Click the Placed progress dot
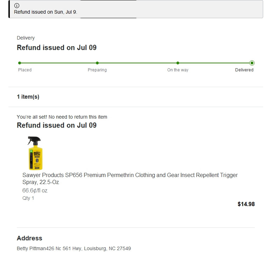The height and width of the screenshot is (275, 280). pyautogui.click(x=20, y=63)
